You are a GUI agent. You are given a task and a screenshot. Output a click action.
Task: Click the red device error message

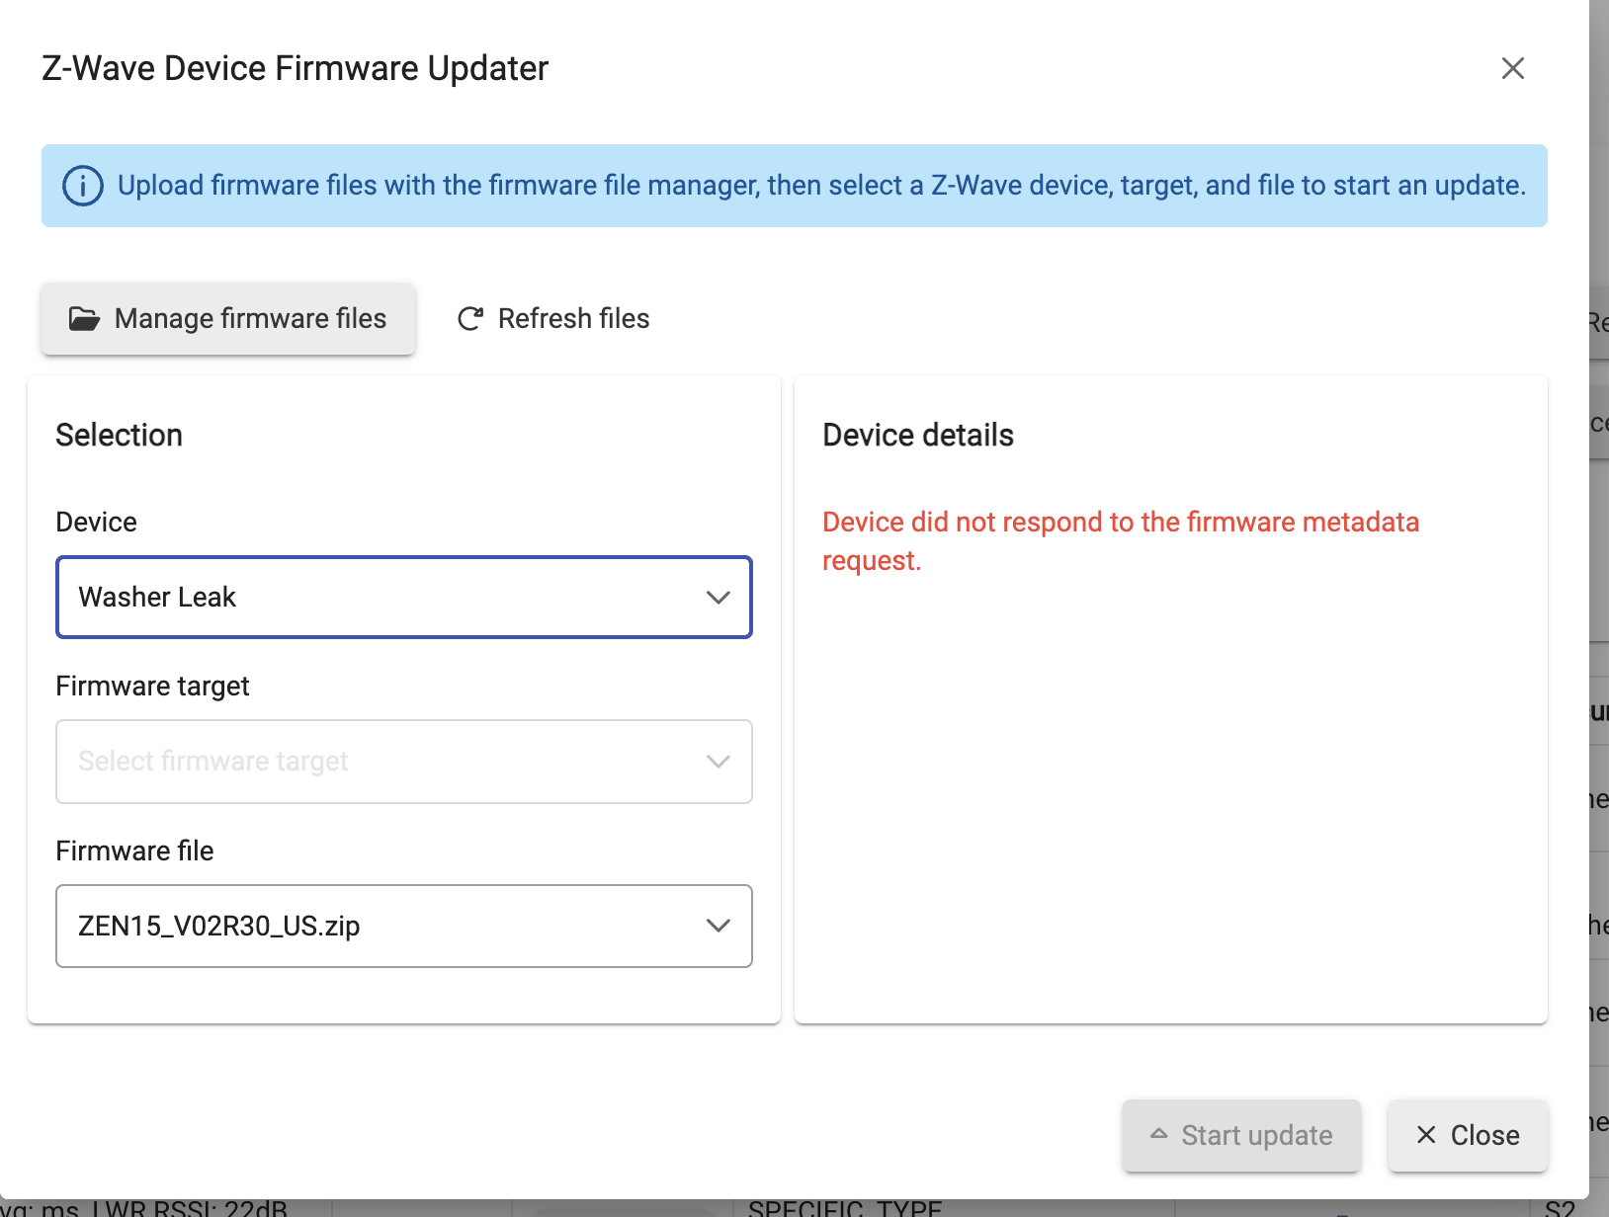click(1121, 540)
